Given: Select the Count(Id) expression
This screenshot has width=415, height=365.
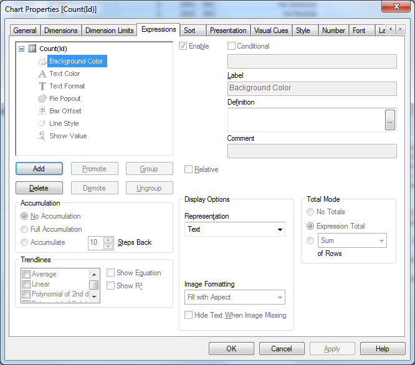Looking at the screenshot, I should click(53, 49).
